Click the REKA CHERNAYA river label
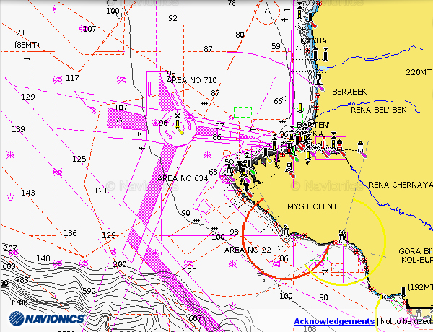 (x=401, y=185)
